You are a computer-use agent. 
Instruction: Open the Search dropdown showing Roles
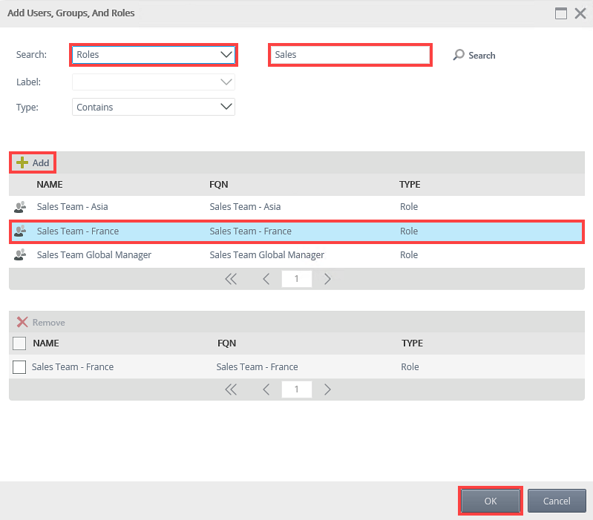click(x=154, y=55)
